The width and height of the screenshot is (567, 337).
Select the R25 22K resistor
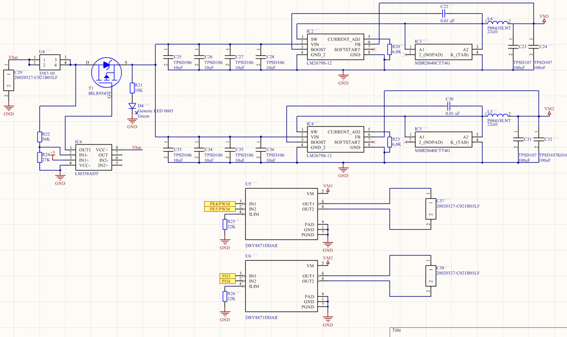coord(225,224)
